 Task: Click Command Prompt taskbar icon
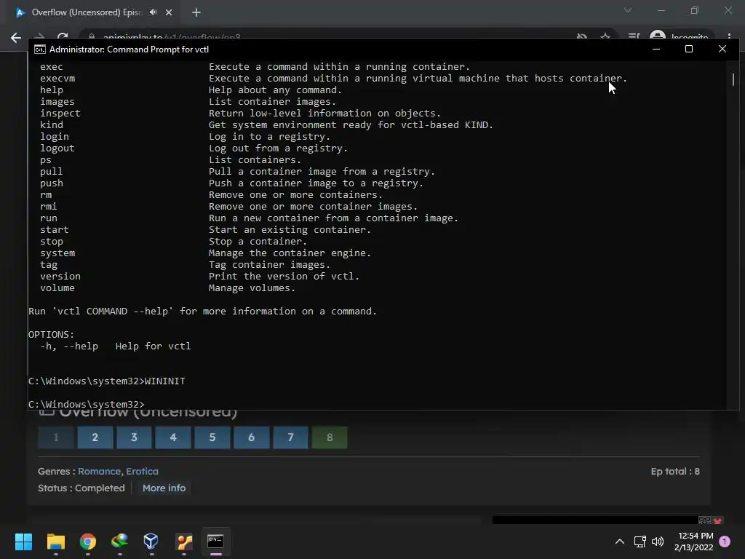click(x=215, y=542)
